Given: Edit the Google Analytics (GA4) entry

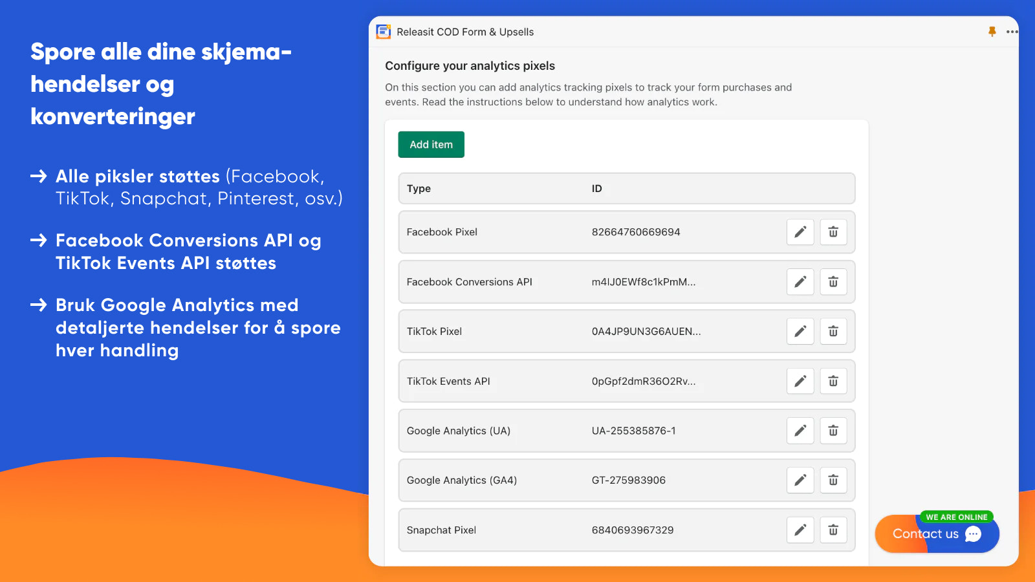Looking at the screenshot, I should (800, 480).
